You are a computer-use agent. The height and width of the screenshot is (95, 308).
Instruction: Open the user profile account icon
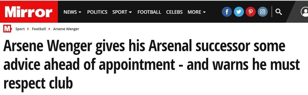click(x=304, y=12)
